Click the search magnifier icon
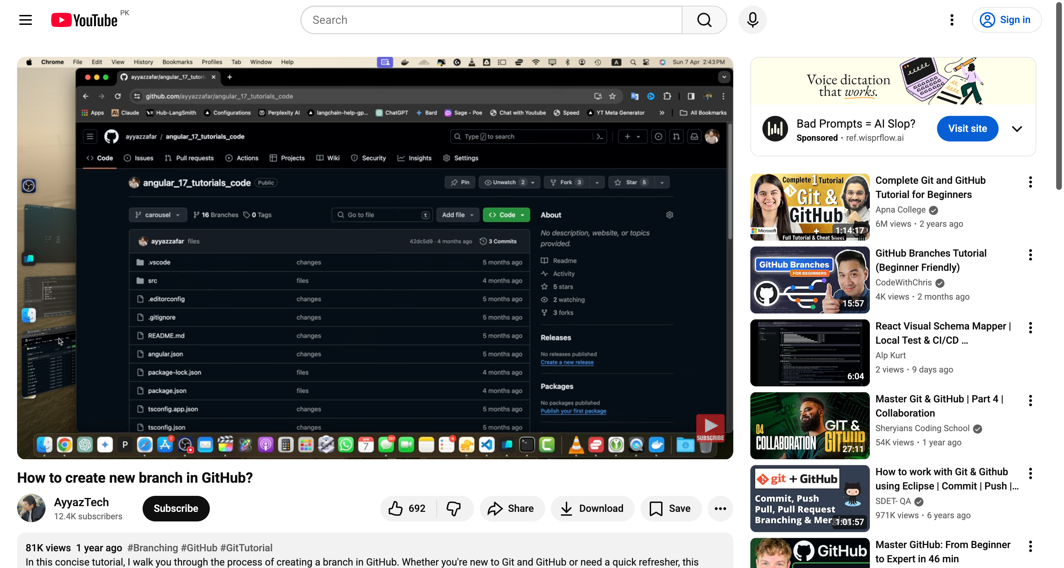This screenshot has height=568, width=1064. click(x=704, y=20)
